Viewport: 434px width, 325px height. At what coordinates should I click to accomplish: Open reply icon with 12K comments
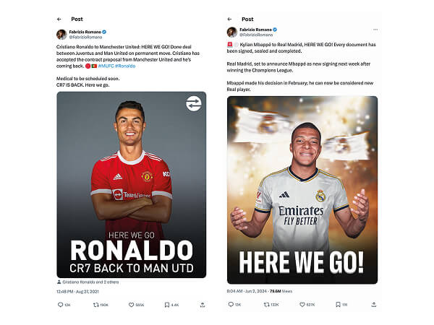pyautogui.click(x=60, y=305)
